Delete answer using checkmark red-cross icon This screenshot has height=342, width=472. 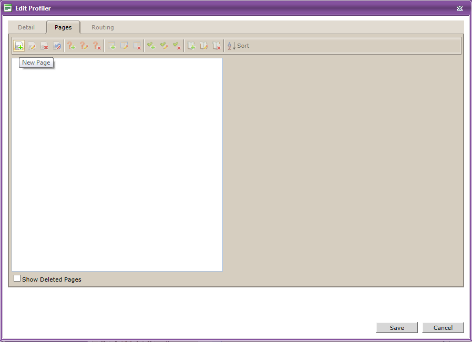tap(177, 46)
